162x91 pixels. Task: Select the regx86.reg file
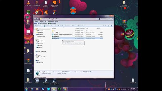point(77,38)
